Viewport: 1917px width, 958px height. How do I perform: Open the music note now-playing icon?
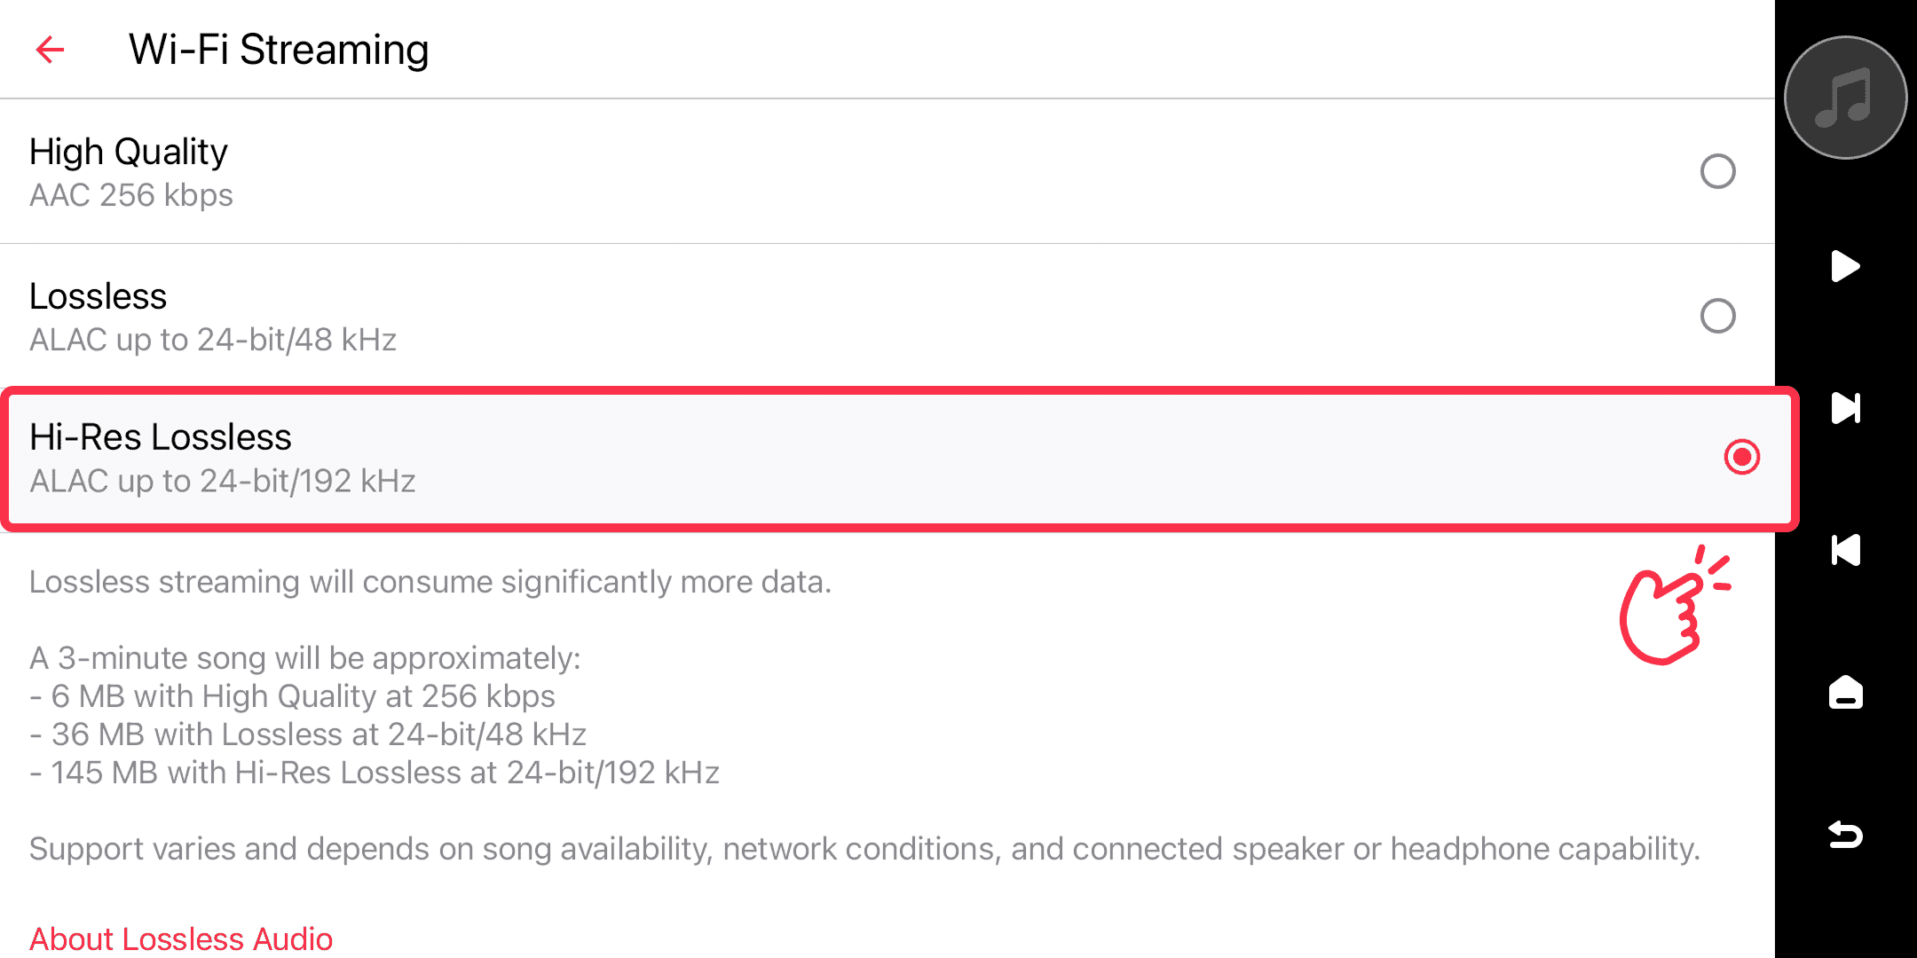coord(1845,98)
